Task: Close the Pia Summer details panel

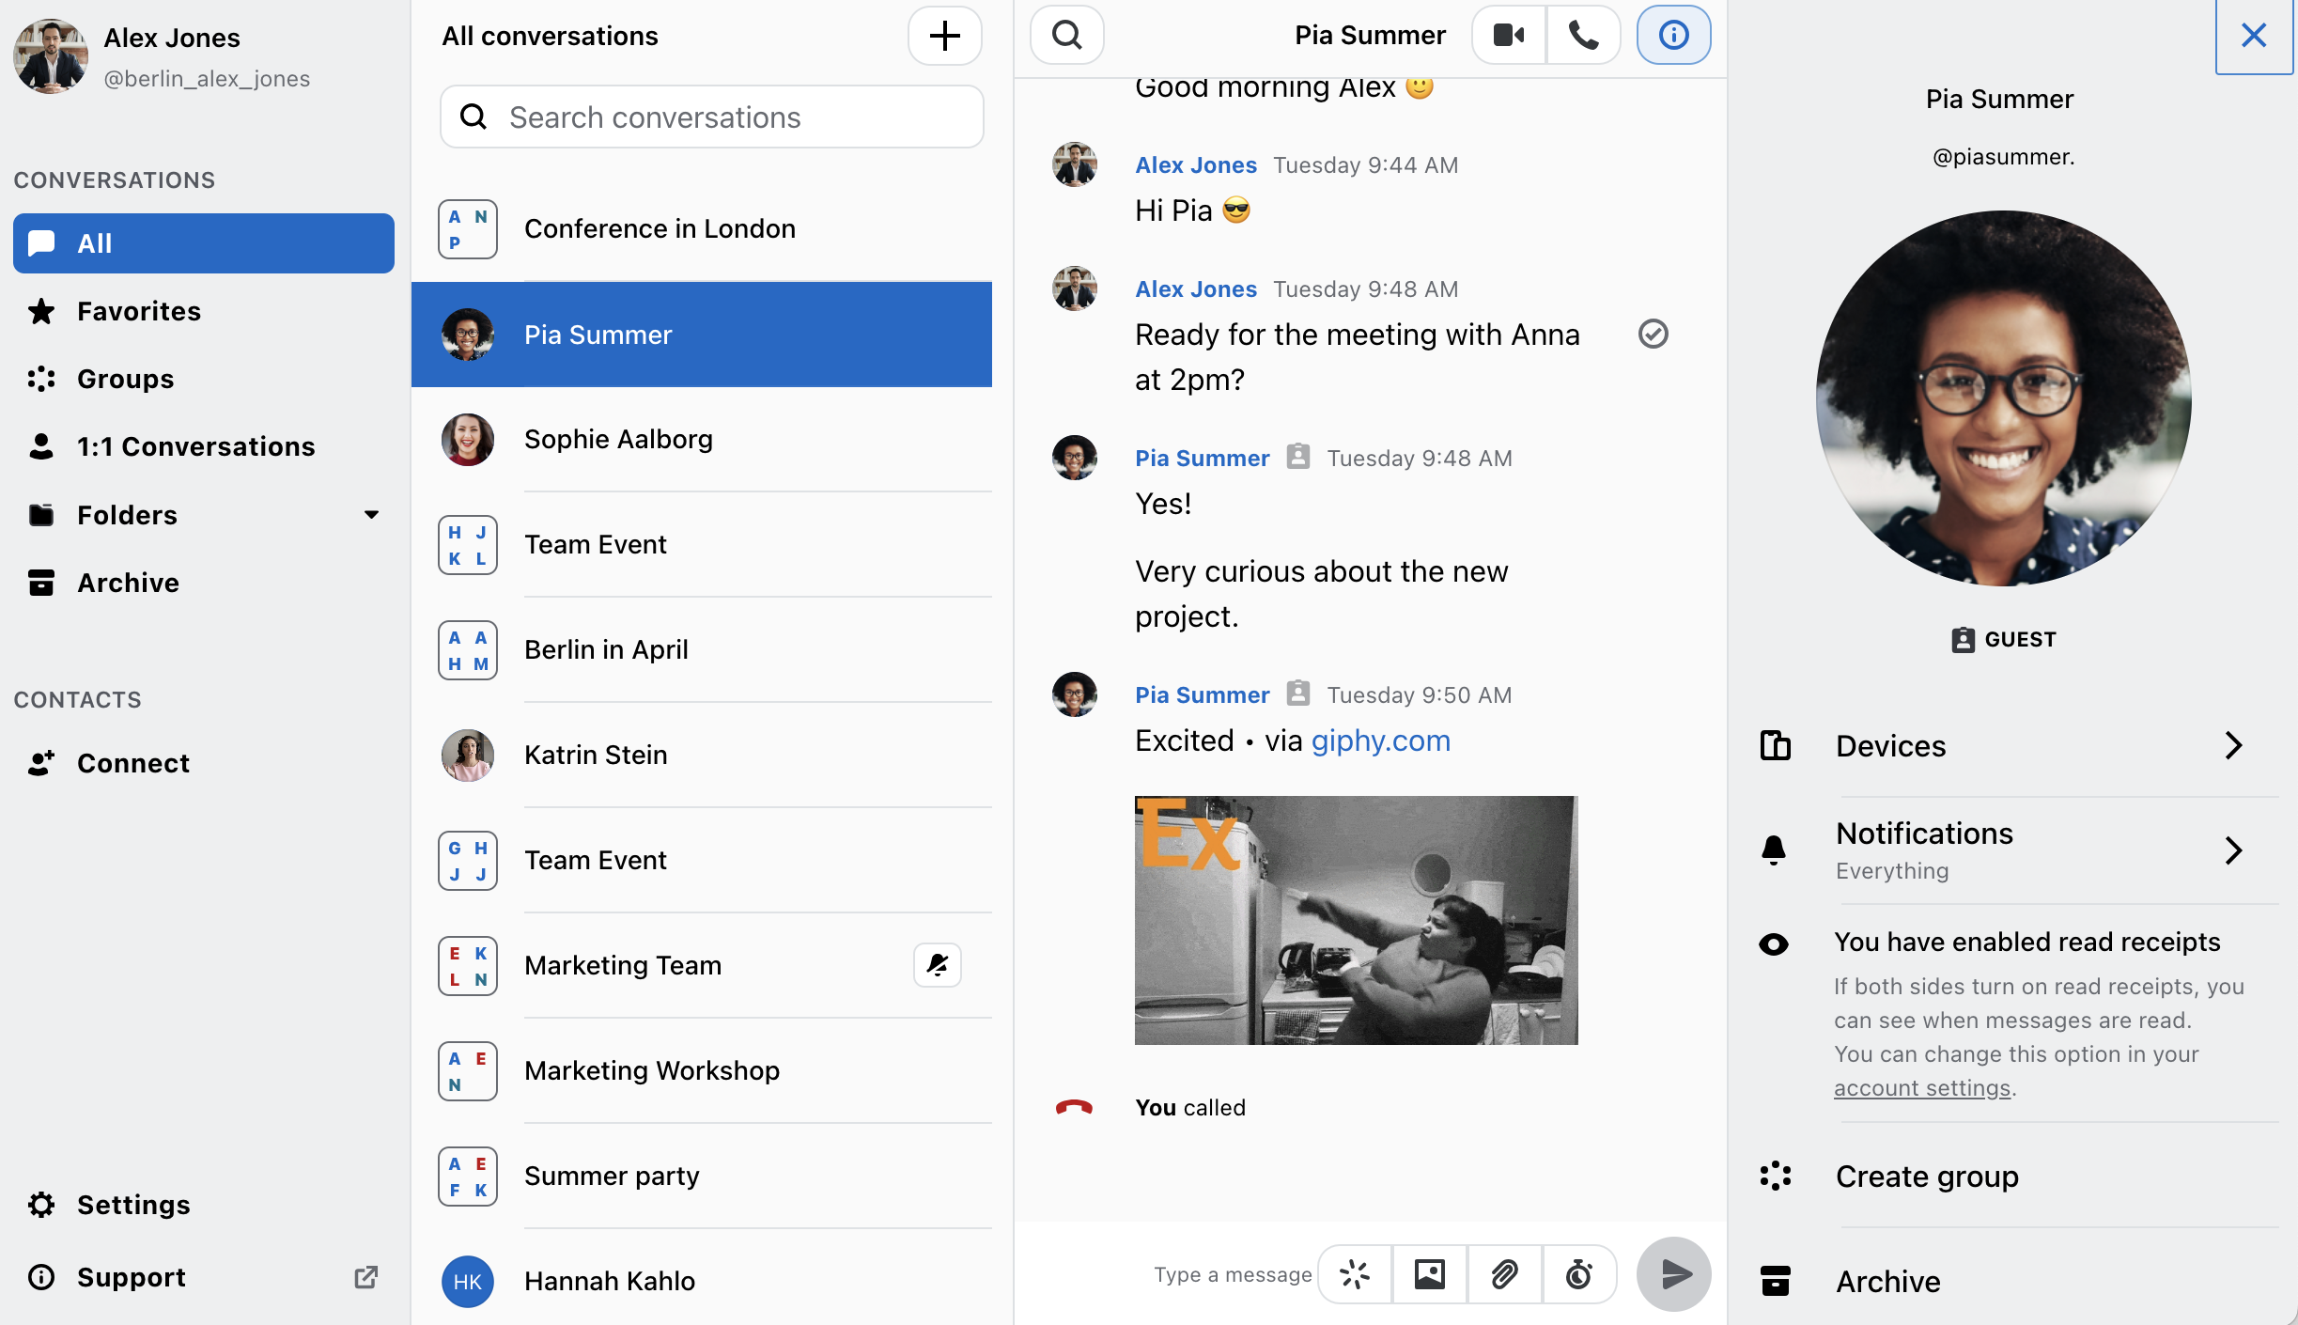Action: (2254, 36)
